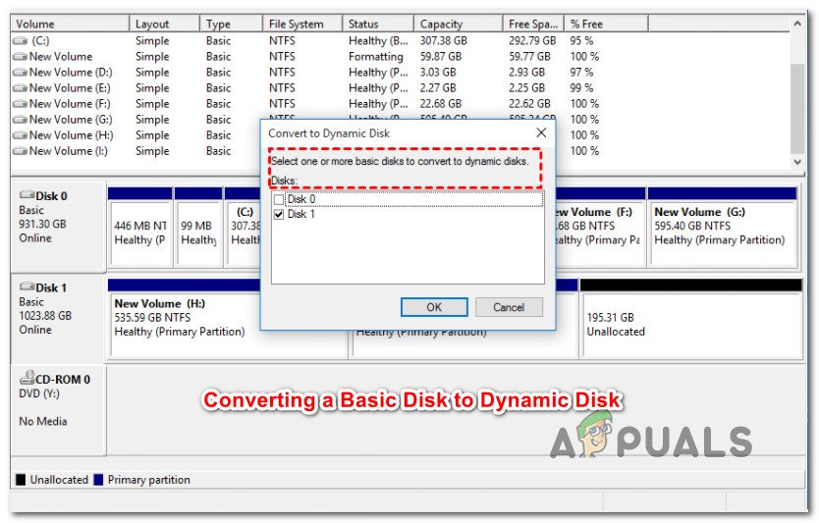Image resolution: width=819 pixels, height=523 pixels.
Task: Sort by the Type column header
Action: [231, 24]
